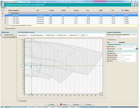Open the 'Рабочая точка определения параметров' combo box
Screen dimensions: 139x108
[x=122, y=37]
